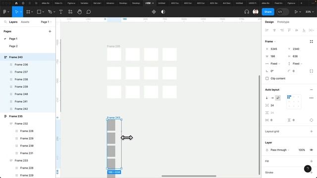Select the Move tool
The height and width of the screenshot is (178, 317).
16,12
